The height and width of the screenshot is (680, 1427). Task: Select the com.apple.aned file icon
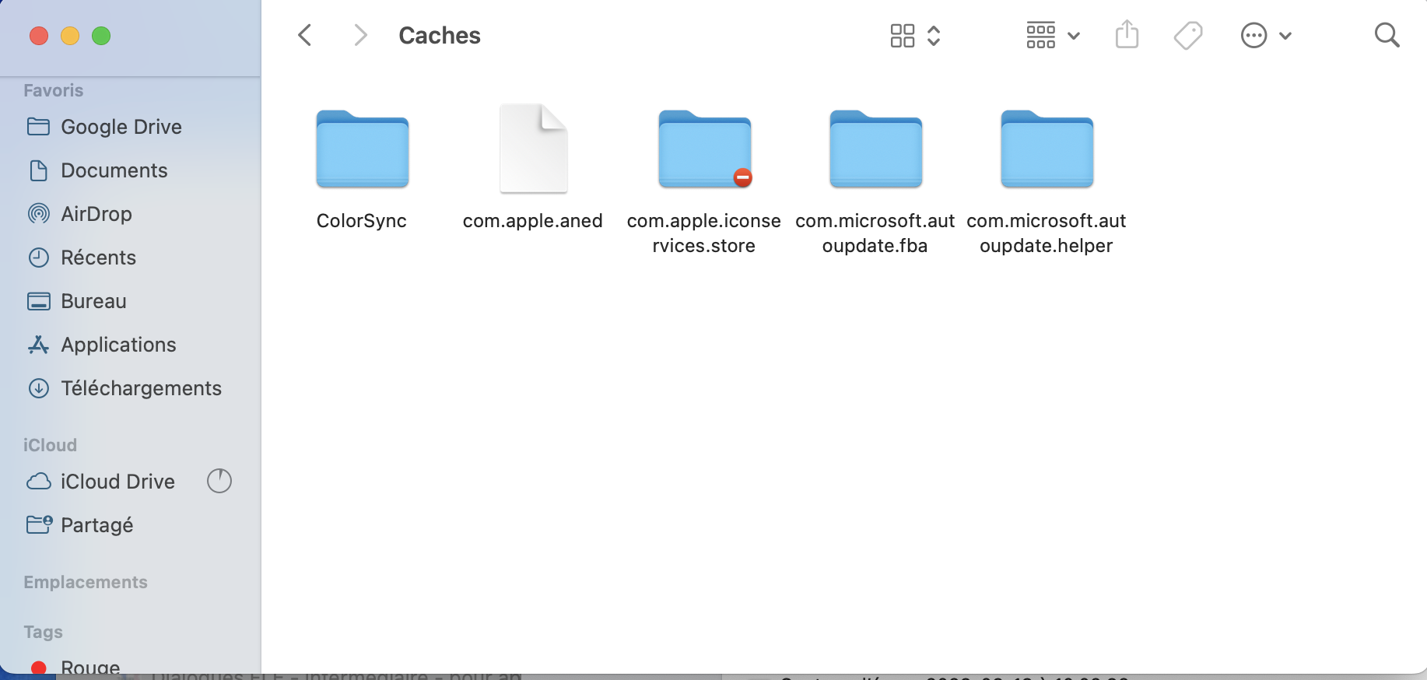(534, 149)
